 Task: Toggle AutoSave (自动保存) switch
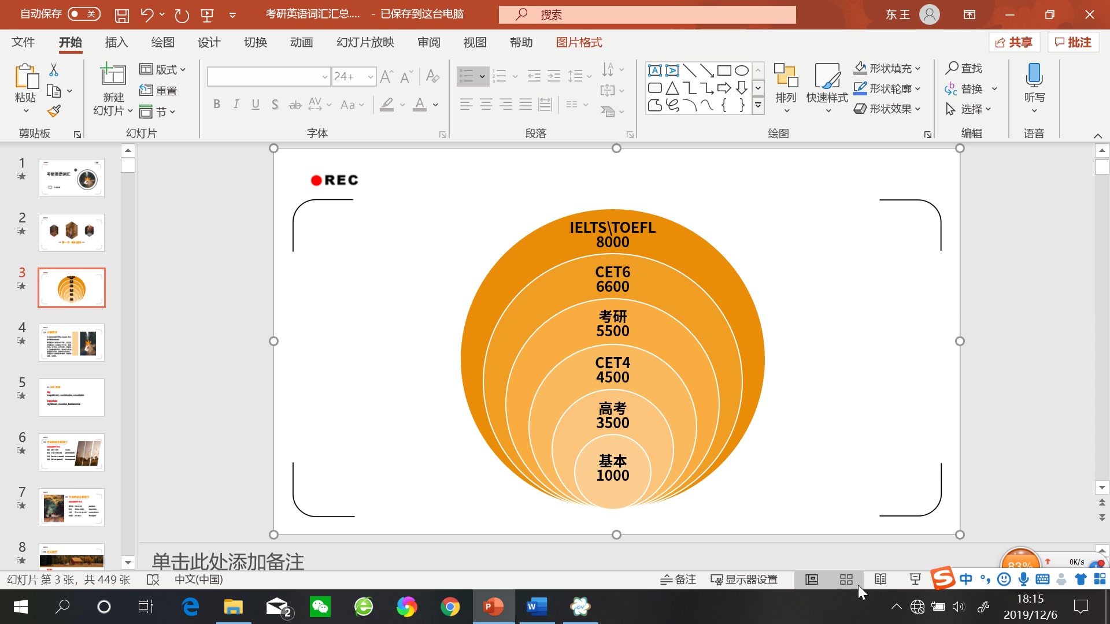(84, 14)
